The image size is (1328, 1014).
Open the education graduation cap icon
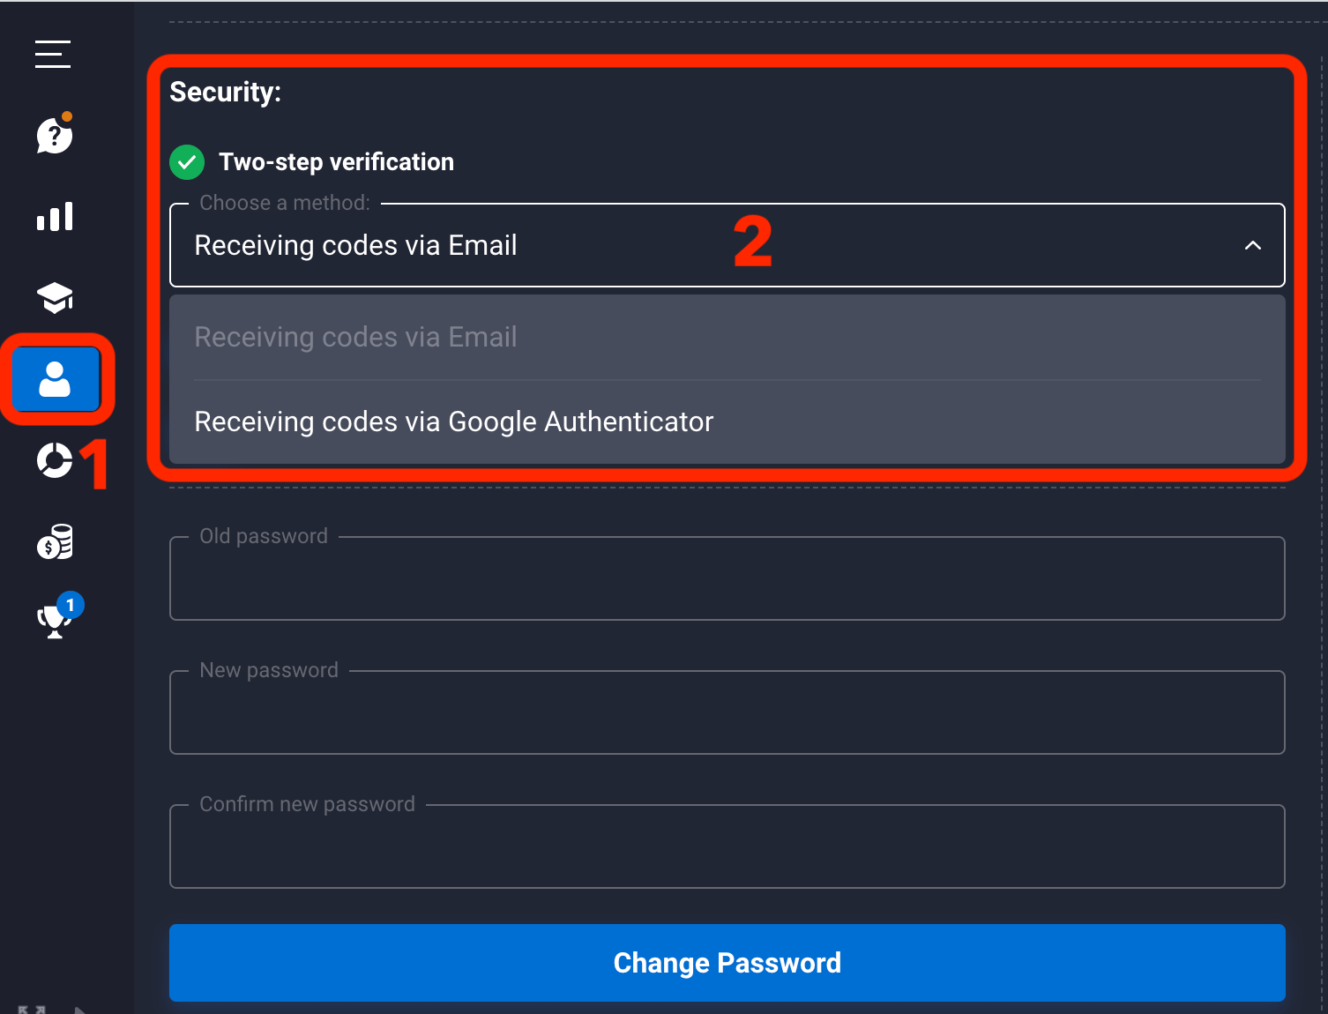(x=55, y=298)
